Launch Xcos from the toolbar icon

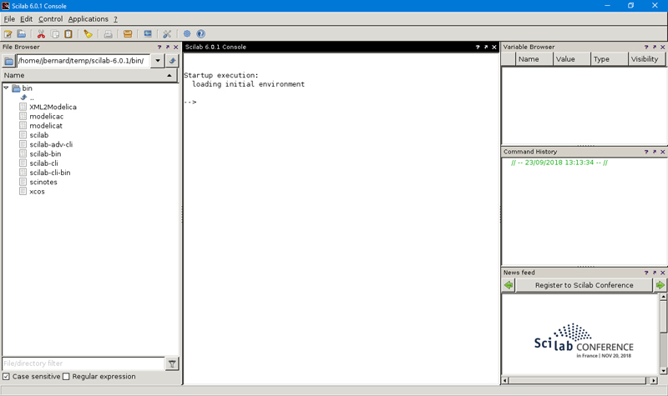pos(148,34)
